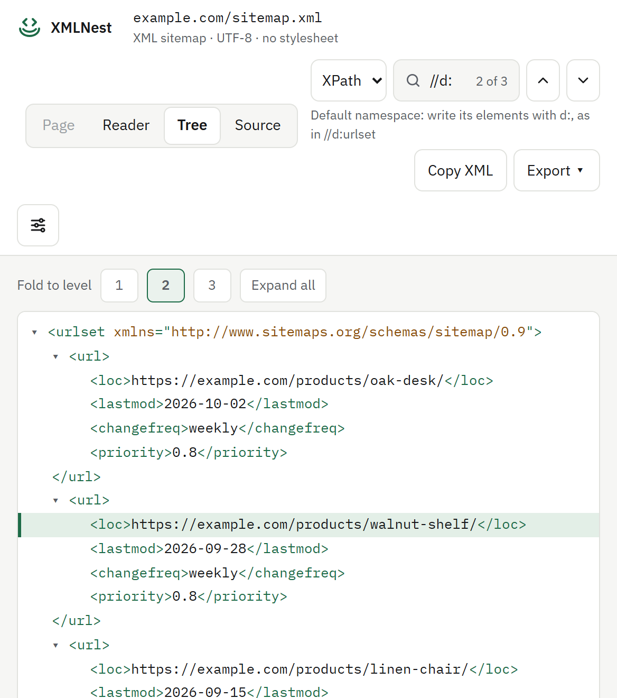617x698 pixels.
Task: Click the example.com/sitemap.xml file path
Action: (x=228, y=18)
